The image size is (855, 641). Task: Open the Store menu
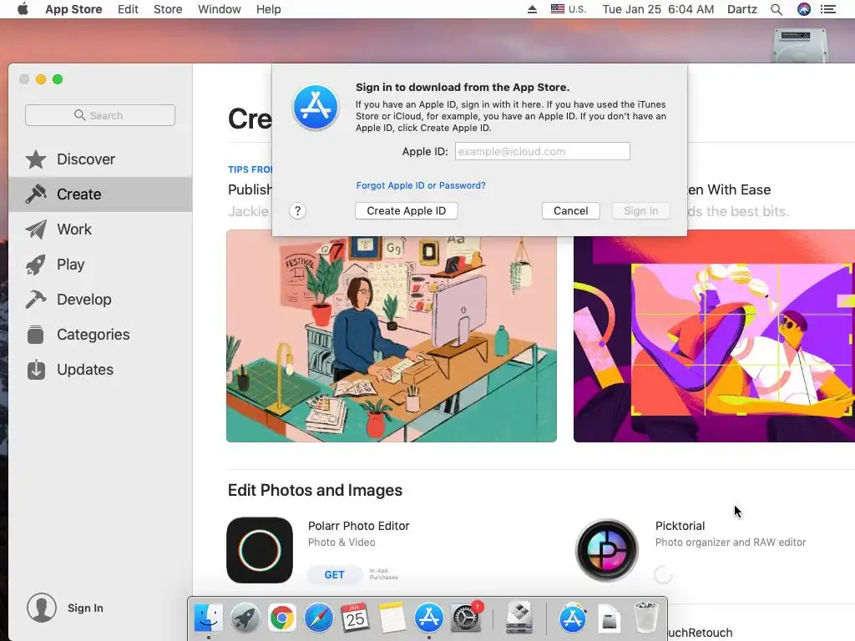tap(168, 9)
